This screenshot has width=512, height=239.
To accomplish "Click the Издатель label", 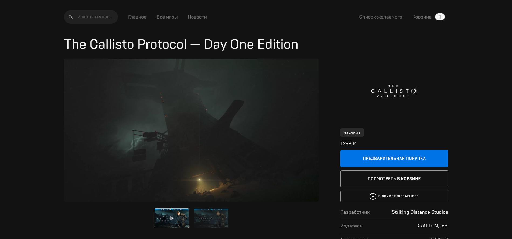I will coord(351,226).
